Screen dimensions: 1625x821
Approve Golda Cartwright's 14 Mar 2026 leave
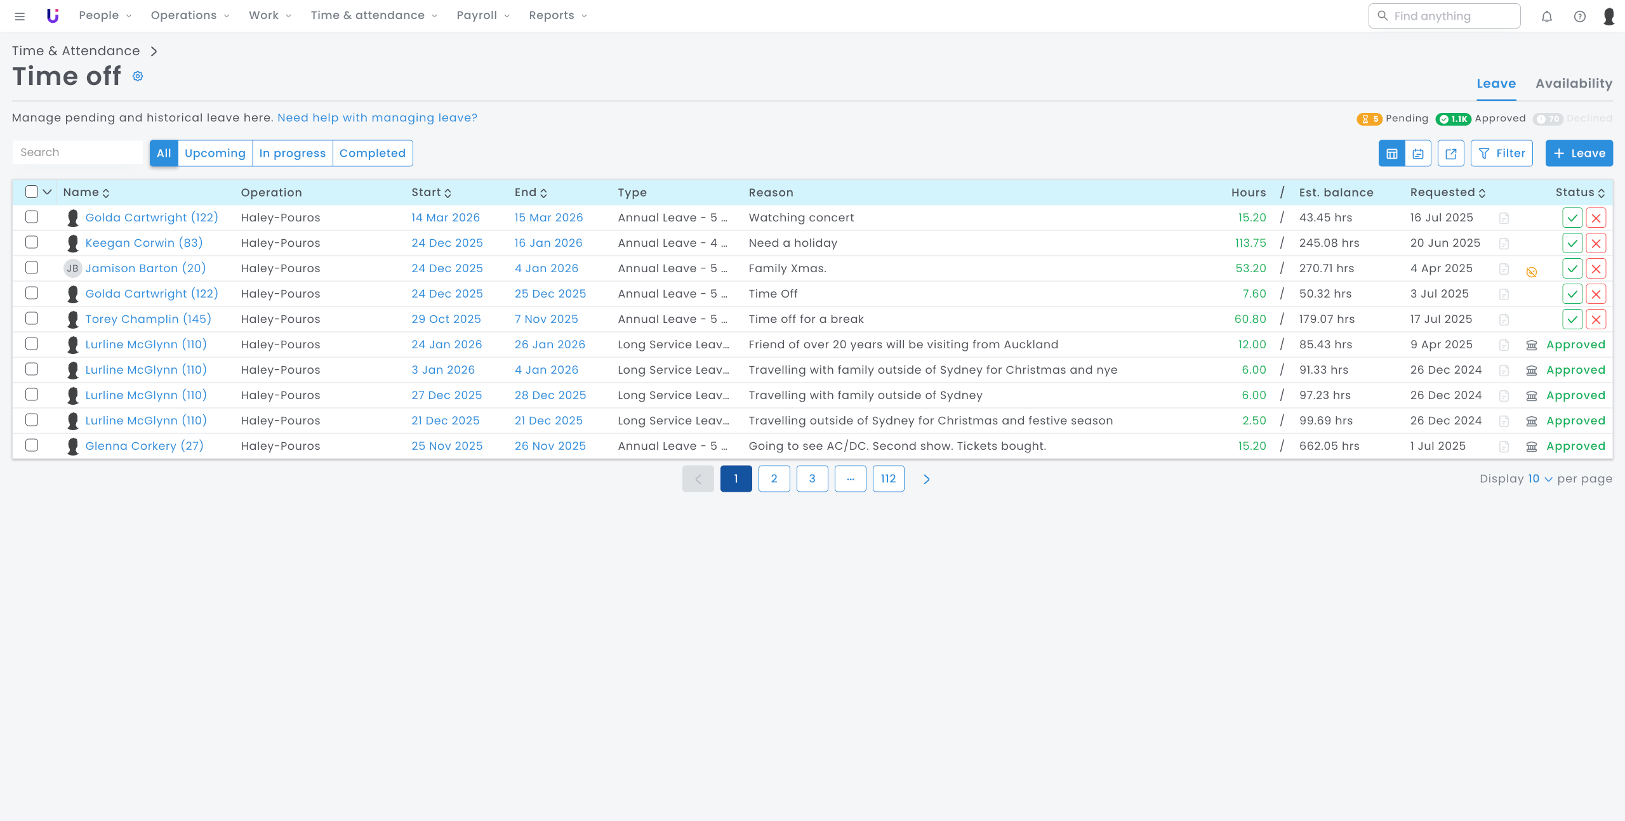[x=1572, y=218]
